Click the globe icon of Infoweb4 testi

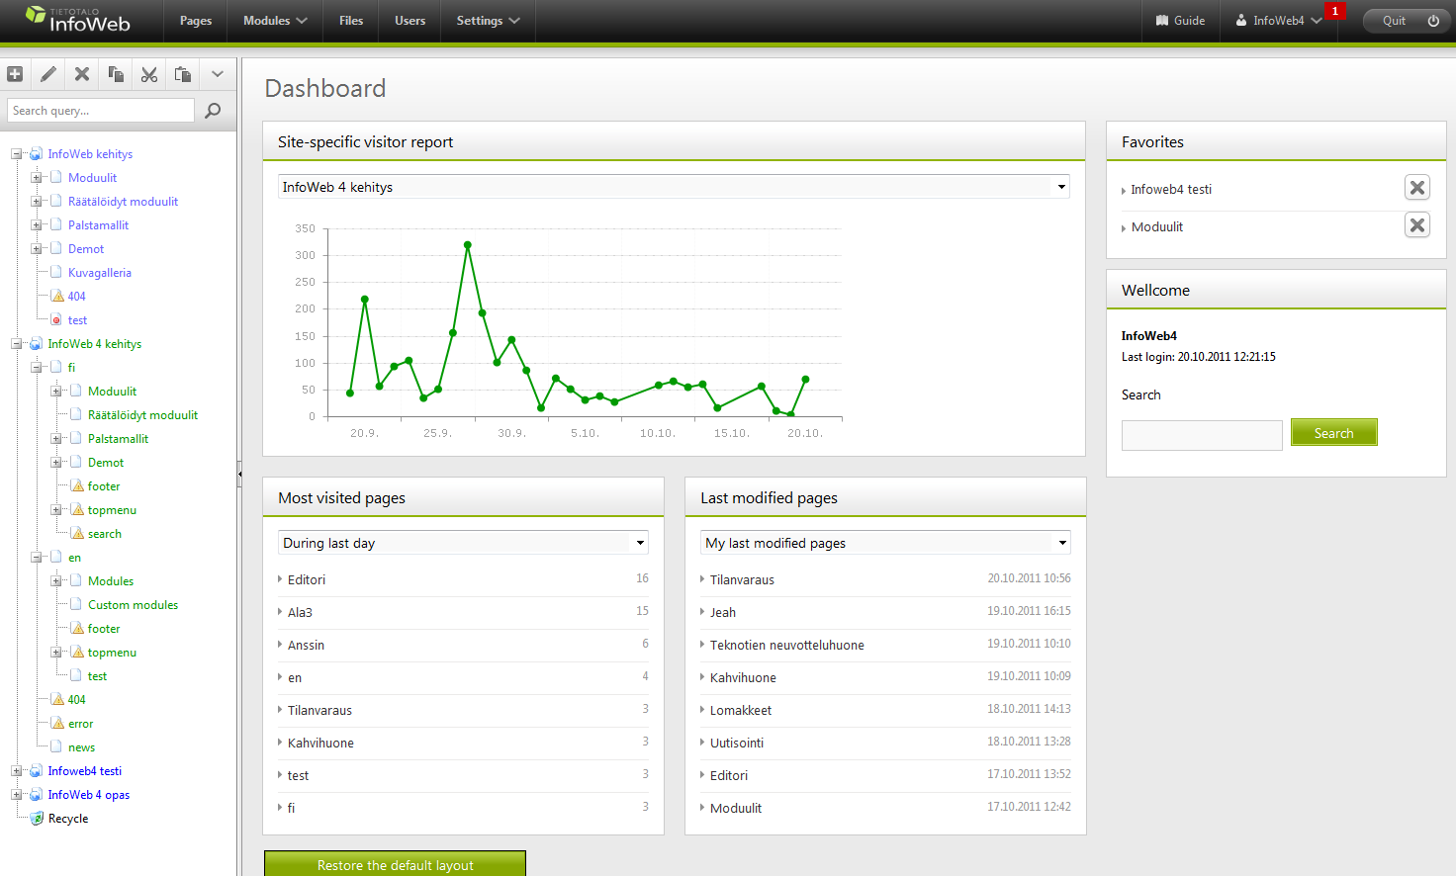tap(37, 771)
